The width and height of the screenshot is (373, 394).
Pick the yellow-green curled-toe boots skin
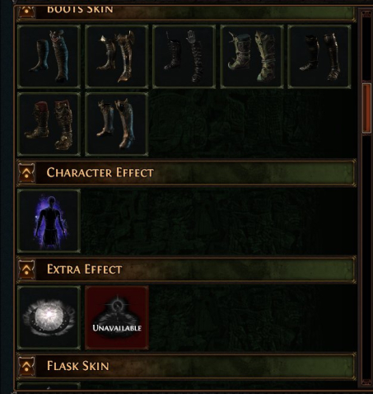[x=252, y=57]
